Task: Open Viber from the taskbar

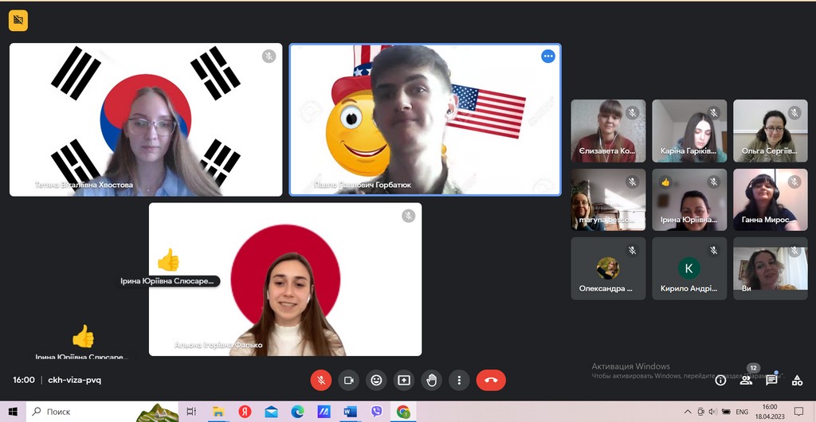Action: click(376, 412)
